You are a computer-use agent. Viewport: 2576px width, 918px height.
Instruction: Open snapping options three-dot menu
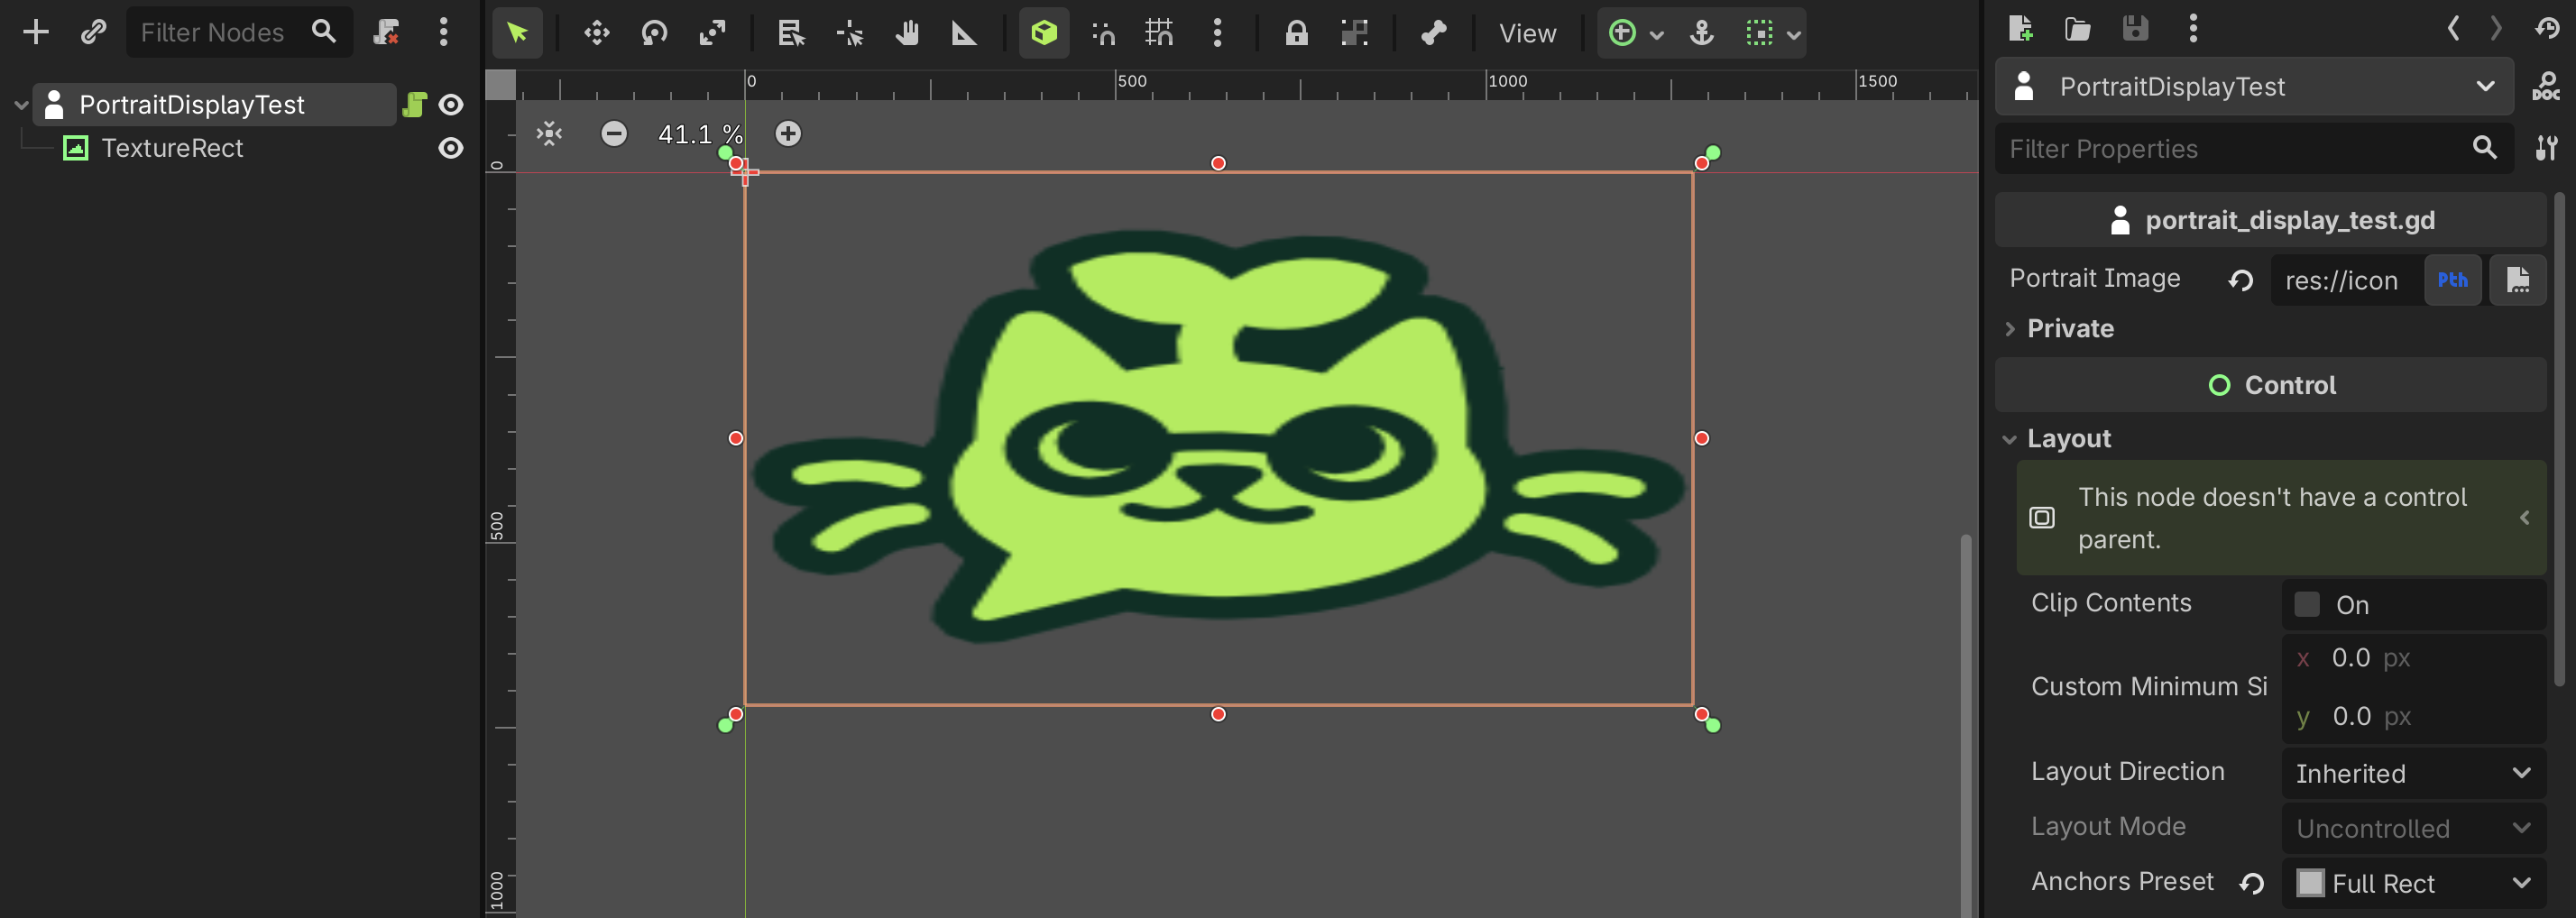(x=1217, y=33)
